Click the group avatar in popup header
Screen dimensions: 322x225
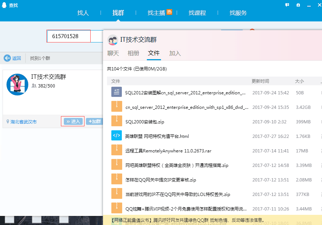click(112, 40)
